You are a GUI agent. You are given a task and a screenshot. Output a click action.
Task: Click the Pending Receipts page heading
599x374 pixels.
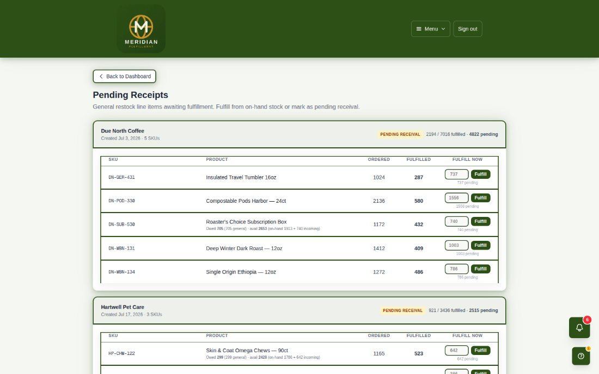[130, 95]
